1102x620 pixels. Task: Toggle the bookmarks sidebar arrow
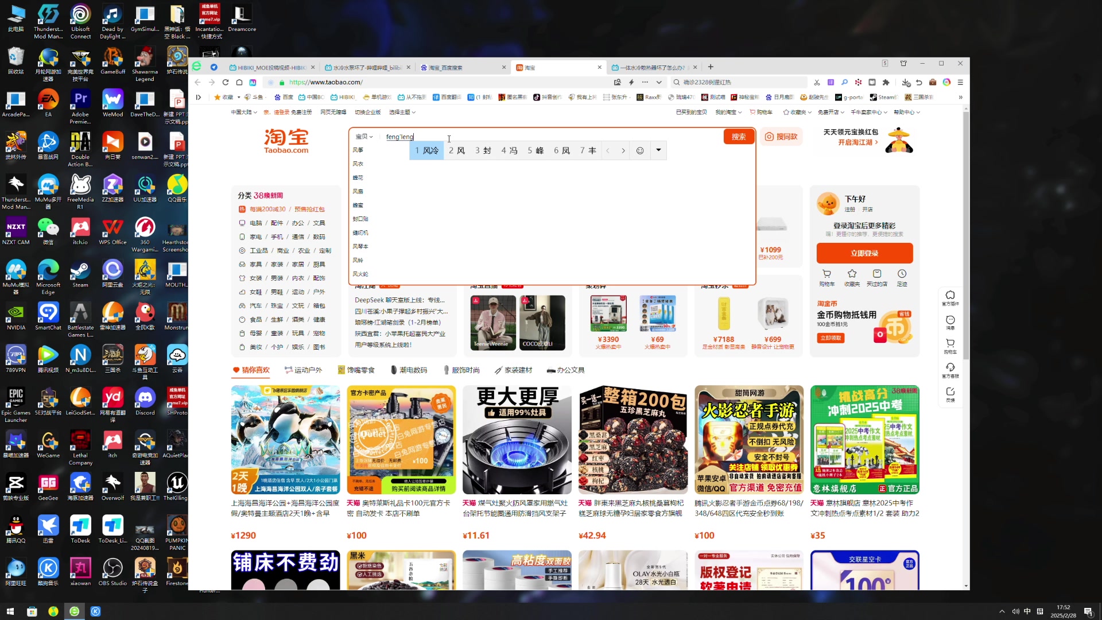[x=199, y=97]
